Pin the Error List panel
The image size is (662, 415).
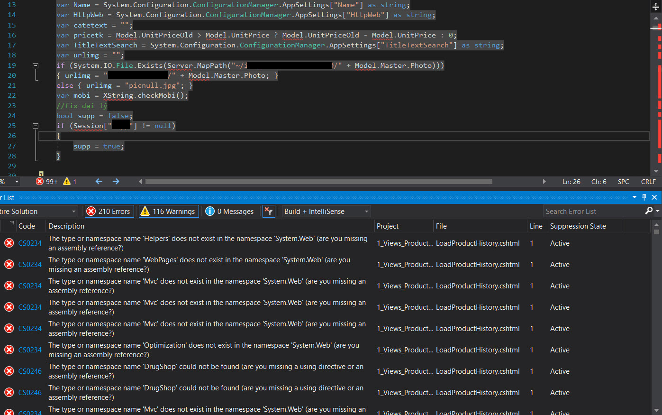(x=644, y=197)
